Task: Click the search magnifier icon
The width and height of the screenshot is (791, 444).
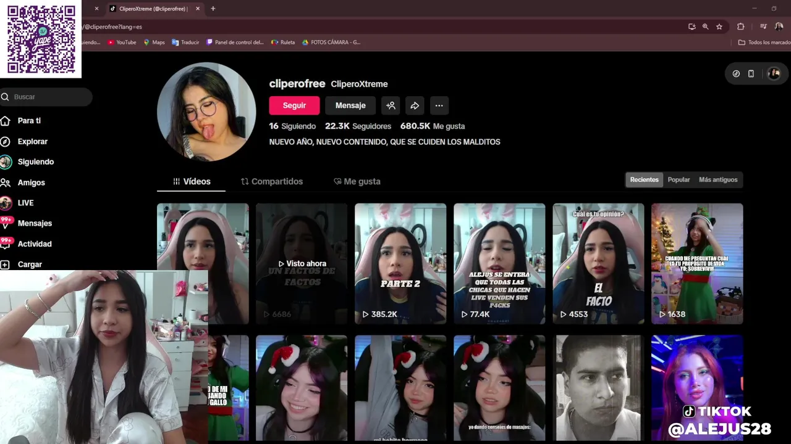Action: pyautogui.click(x=5, y=97)
